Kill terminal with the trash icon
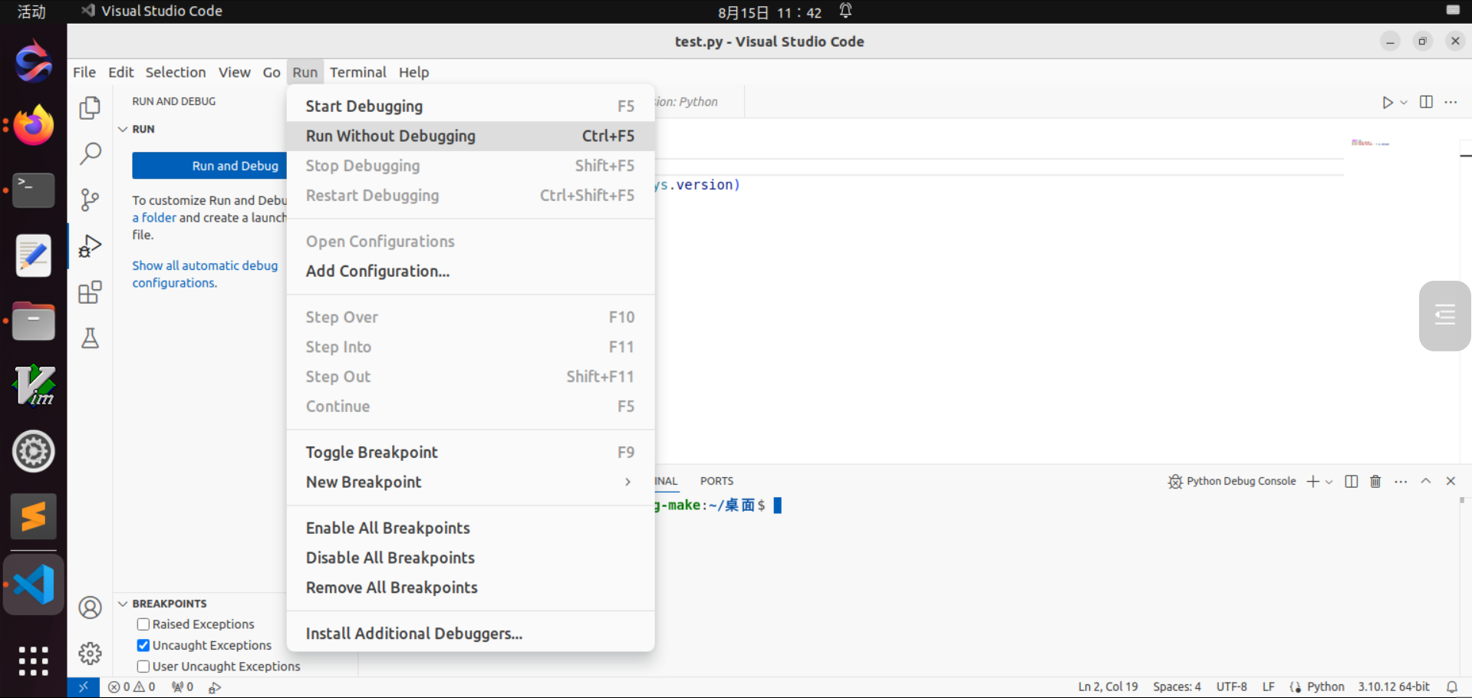 (1375, 481)
